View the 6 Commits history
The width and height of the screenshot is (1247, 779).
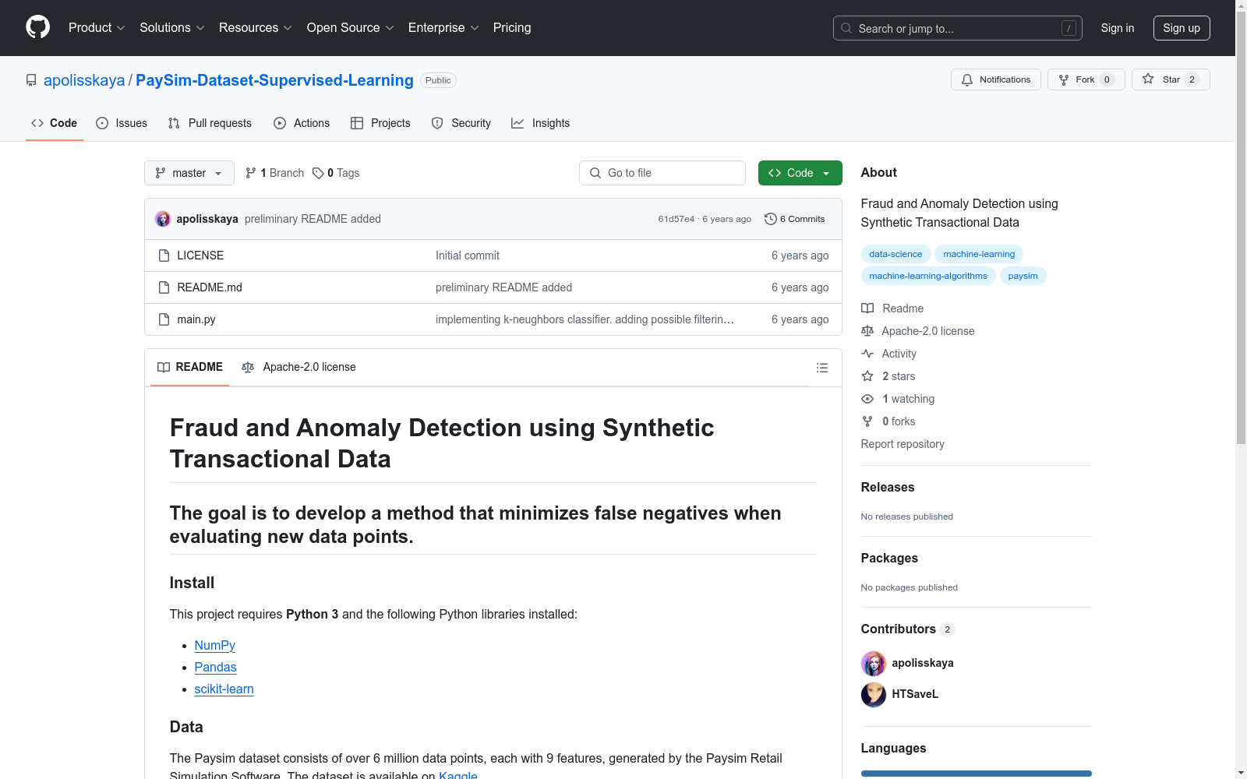click(795, 219)
